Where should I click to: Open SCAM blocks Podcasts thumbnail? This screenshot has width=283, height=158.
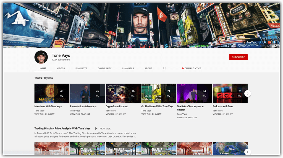point(230,93)
